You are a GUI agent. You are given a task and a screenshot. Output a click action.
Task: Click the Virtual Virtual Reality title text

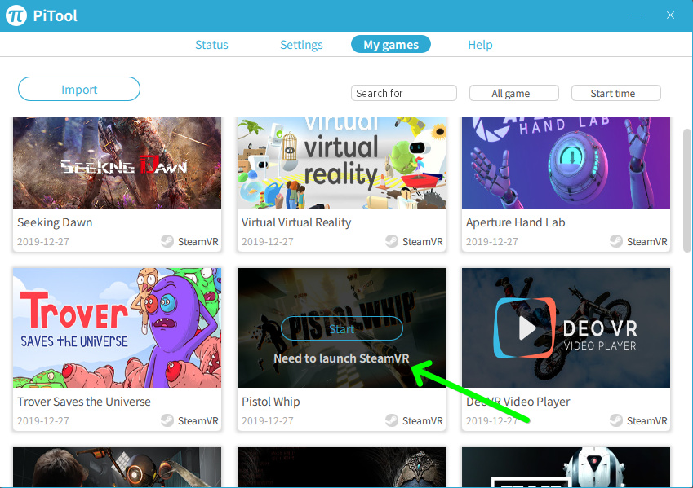296,222
